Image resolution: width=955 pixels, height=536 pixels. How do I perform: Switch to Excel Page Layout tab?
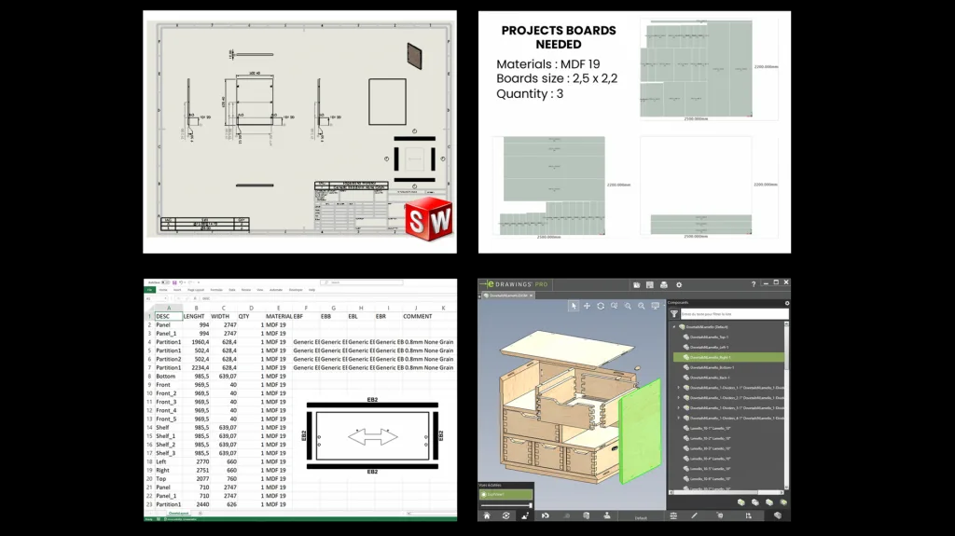[196, 290]
